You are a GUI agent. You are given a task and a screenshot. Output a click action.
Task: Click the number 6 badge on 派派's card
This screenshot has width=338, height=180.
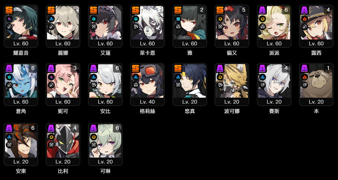(286, 10)
